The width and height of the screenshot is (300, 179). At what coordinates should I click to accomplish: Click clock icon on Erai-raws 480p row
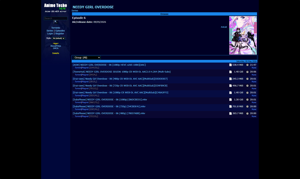coord(247,79)
